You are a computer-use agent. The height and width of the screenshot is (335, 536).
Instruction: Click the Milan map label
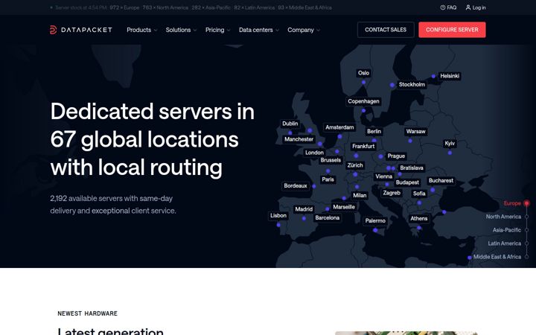[x=360, y=196]
